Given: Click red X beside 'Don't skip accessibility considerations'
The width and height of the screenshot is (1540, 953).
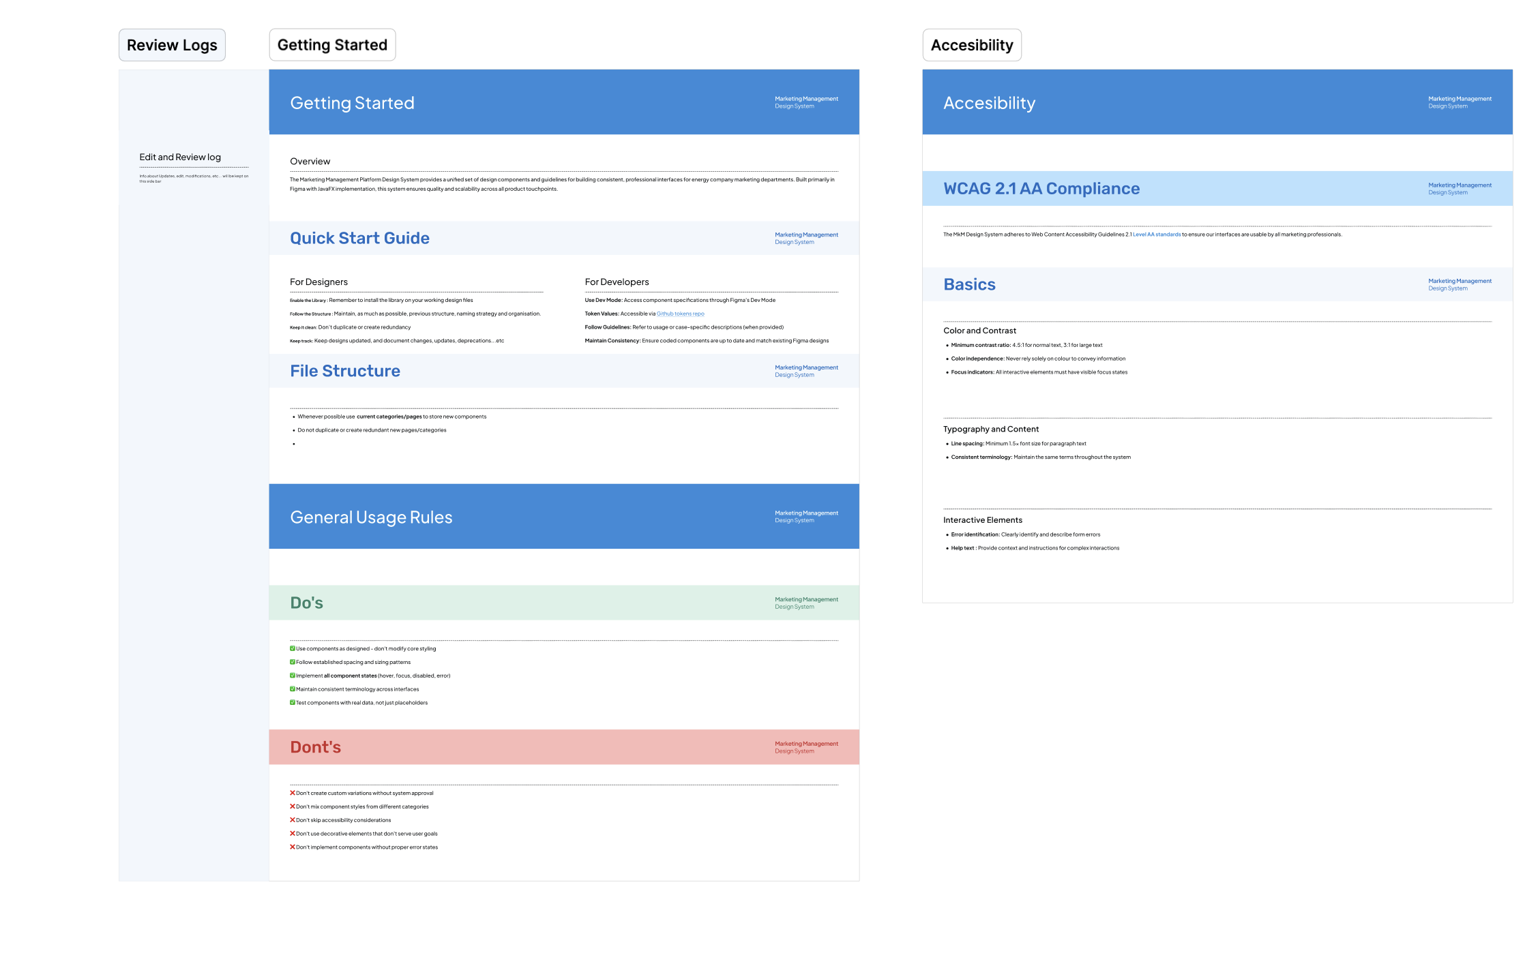Looking at the screenshot, I should pos(293,820).
